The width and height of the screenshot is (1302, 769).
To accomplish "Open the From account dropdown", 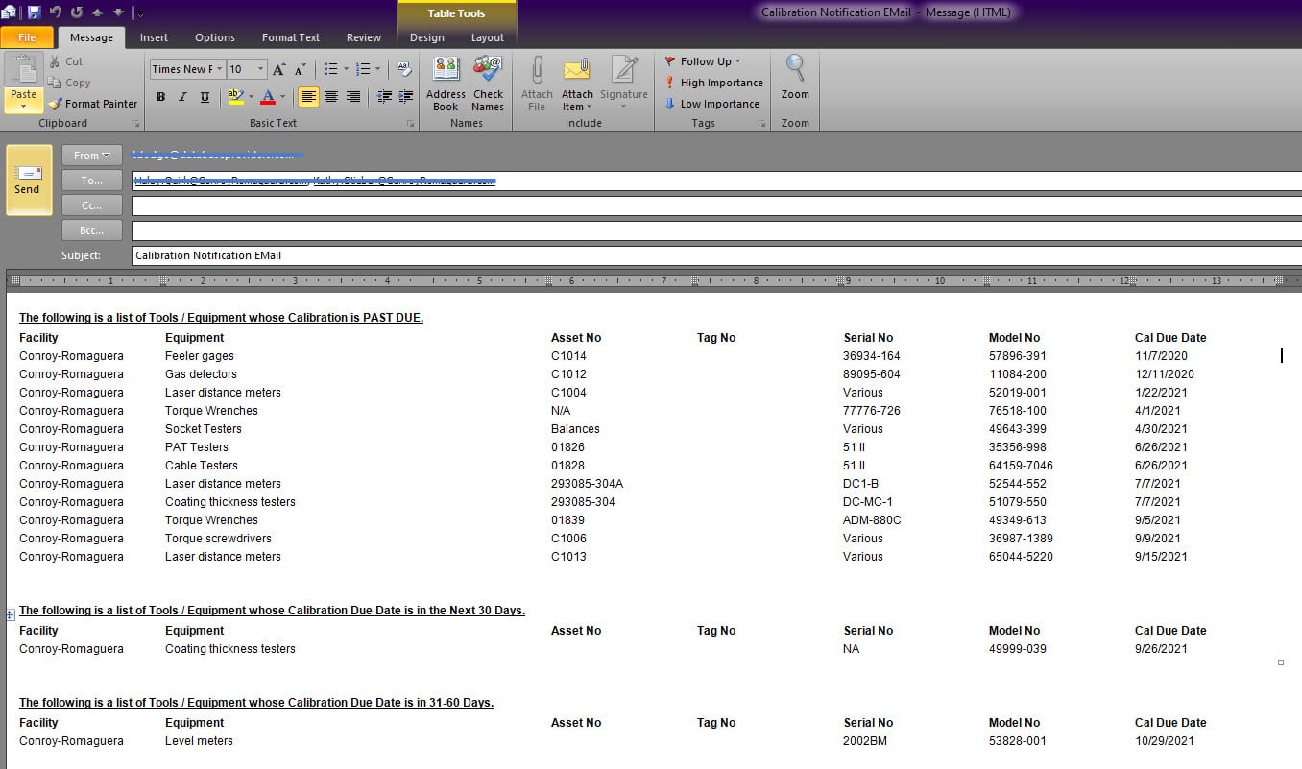I will click(x=91, y=156).
